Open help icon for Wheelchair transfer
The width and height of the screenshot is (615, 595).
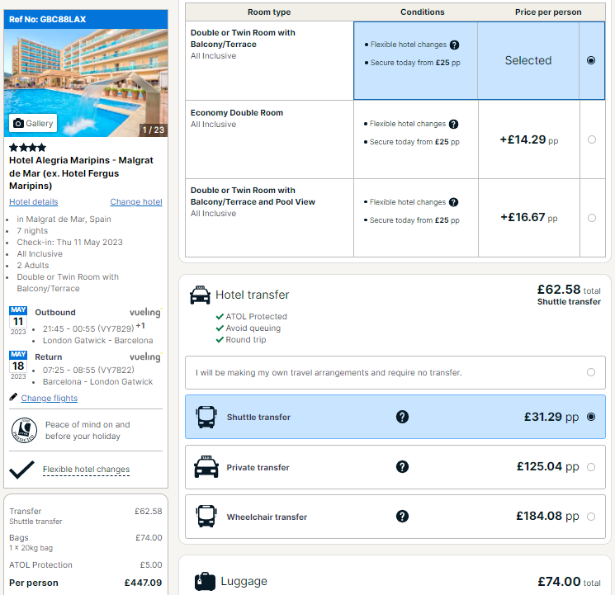point(402,516)
